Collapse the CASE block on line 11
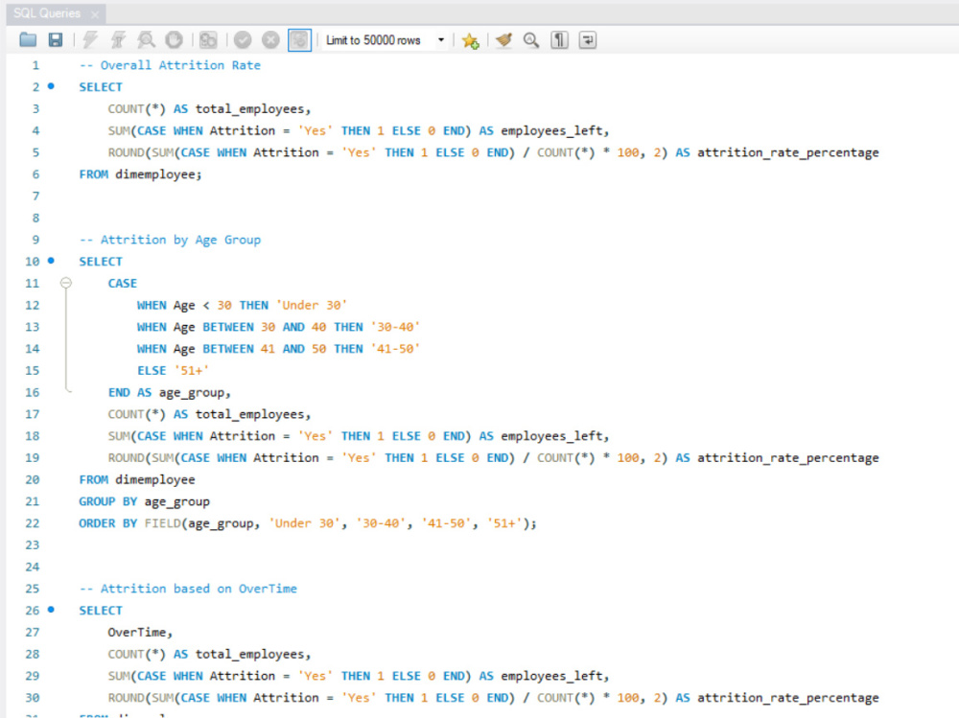Viewport: 959px width, 718px height. pyautogui.click(x=66, y=283)
